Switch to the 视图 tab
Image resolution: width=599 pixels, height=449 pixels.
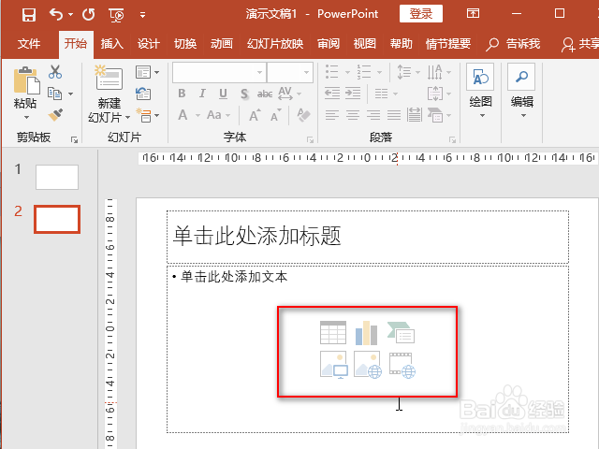[364, 44]
